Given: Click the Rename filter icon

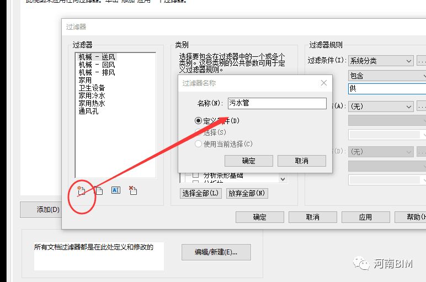Looking at the screenshot, I should pyautogui.click(x=116, y=190).
